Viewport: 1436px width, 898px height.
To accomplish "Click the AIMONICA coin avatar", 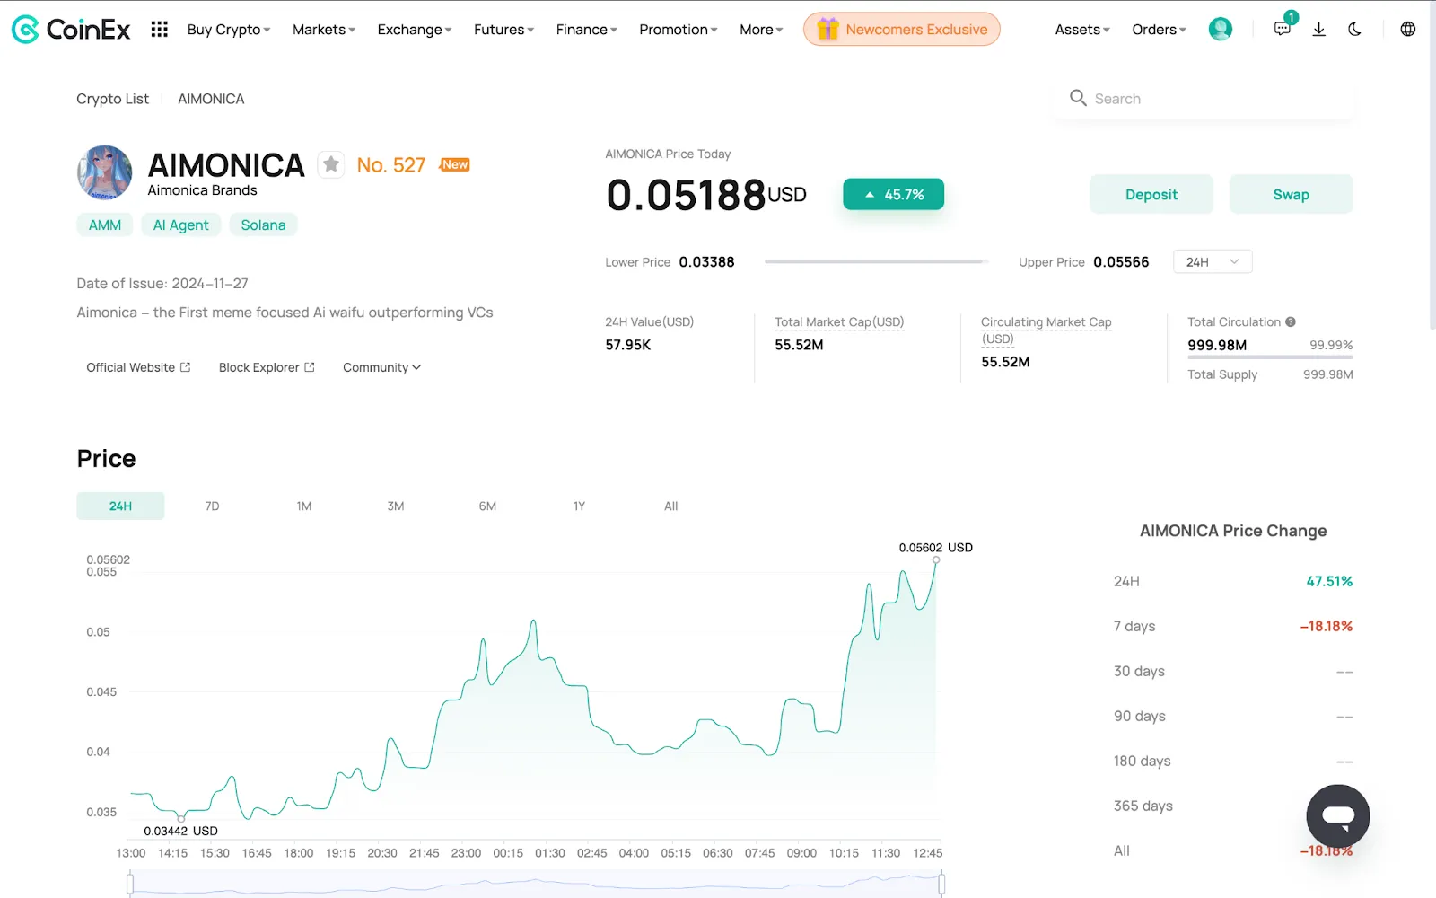I will pyautogui.click(x=104, y=172).
